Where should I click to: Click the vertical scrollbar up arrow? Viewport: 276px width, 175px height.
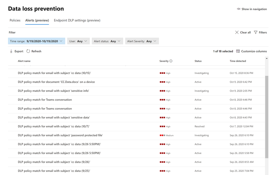(x=266, y=59)
